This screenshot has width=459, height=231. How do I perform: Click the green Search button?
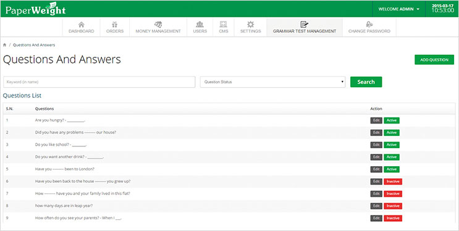[366, 82]
